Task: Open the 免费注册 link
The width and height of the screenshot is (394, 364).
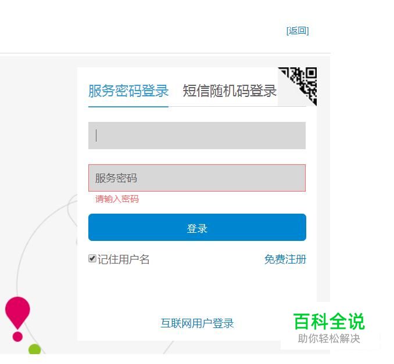Action: 285,260
